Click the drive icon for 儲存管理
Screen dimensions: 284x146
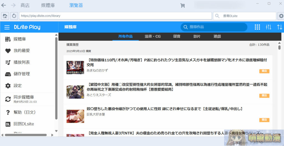[x=8, y=74]
